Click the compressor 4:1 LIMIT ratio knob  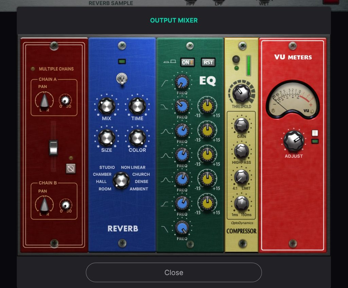pyautogui.click(x=241, y=177)
